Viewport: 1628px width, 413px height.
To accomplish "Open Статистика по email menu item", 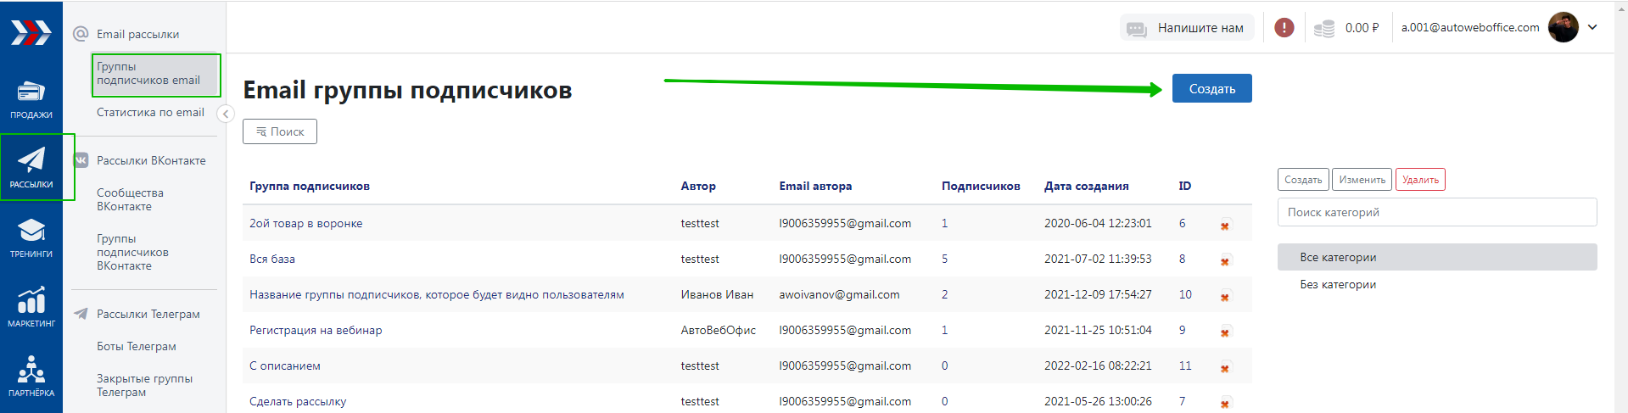I will pos(150,112).
